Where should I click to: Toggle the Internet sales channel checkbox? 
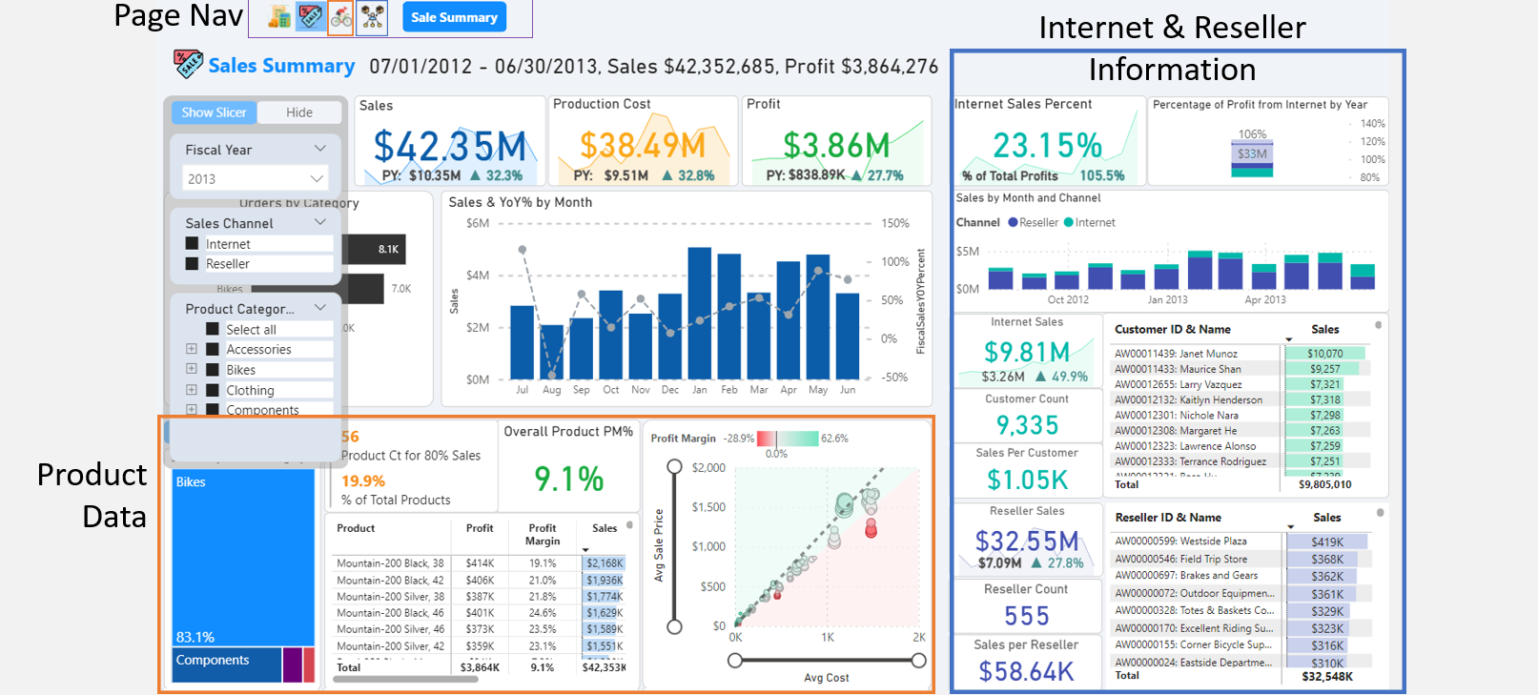pyautogui.click(x=193, y=244)
